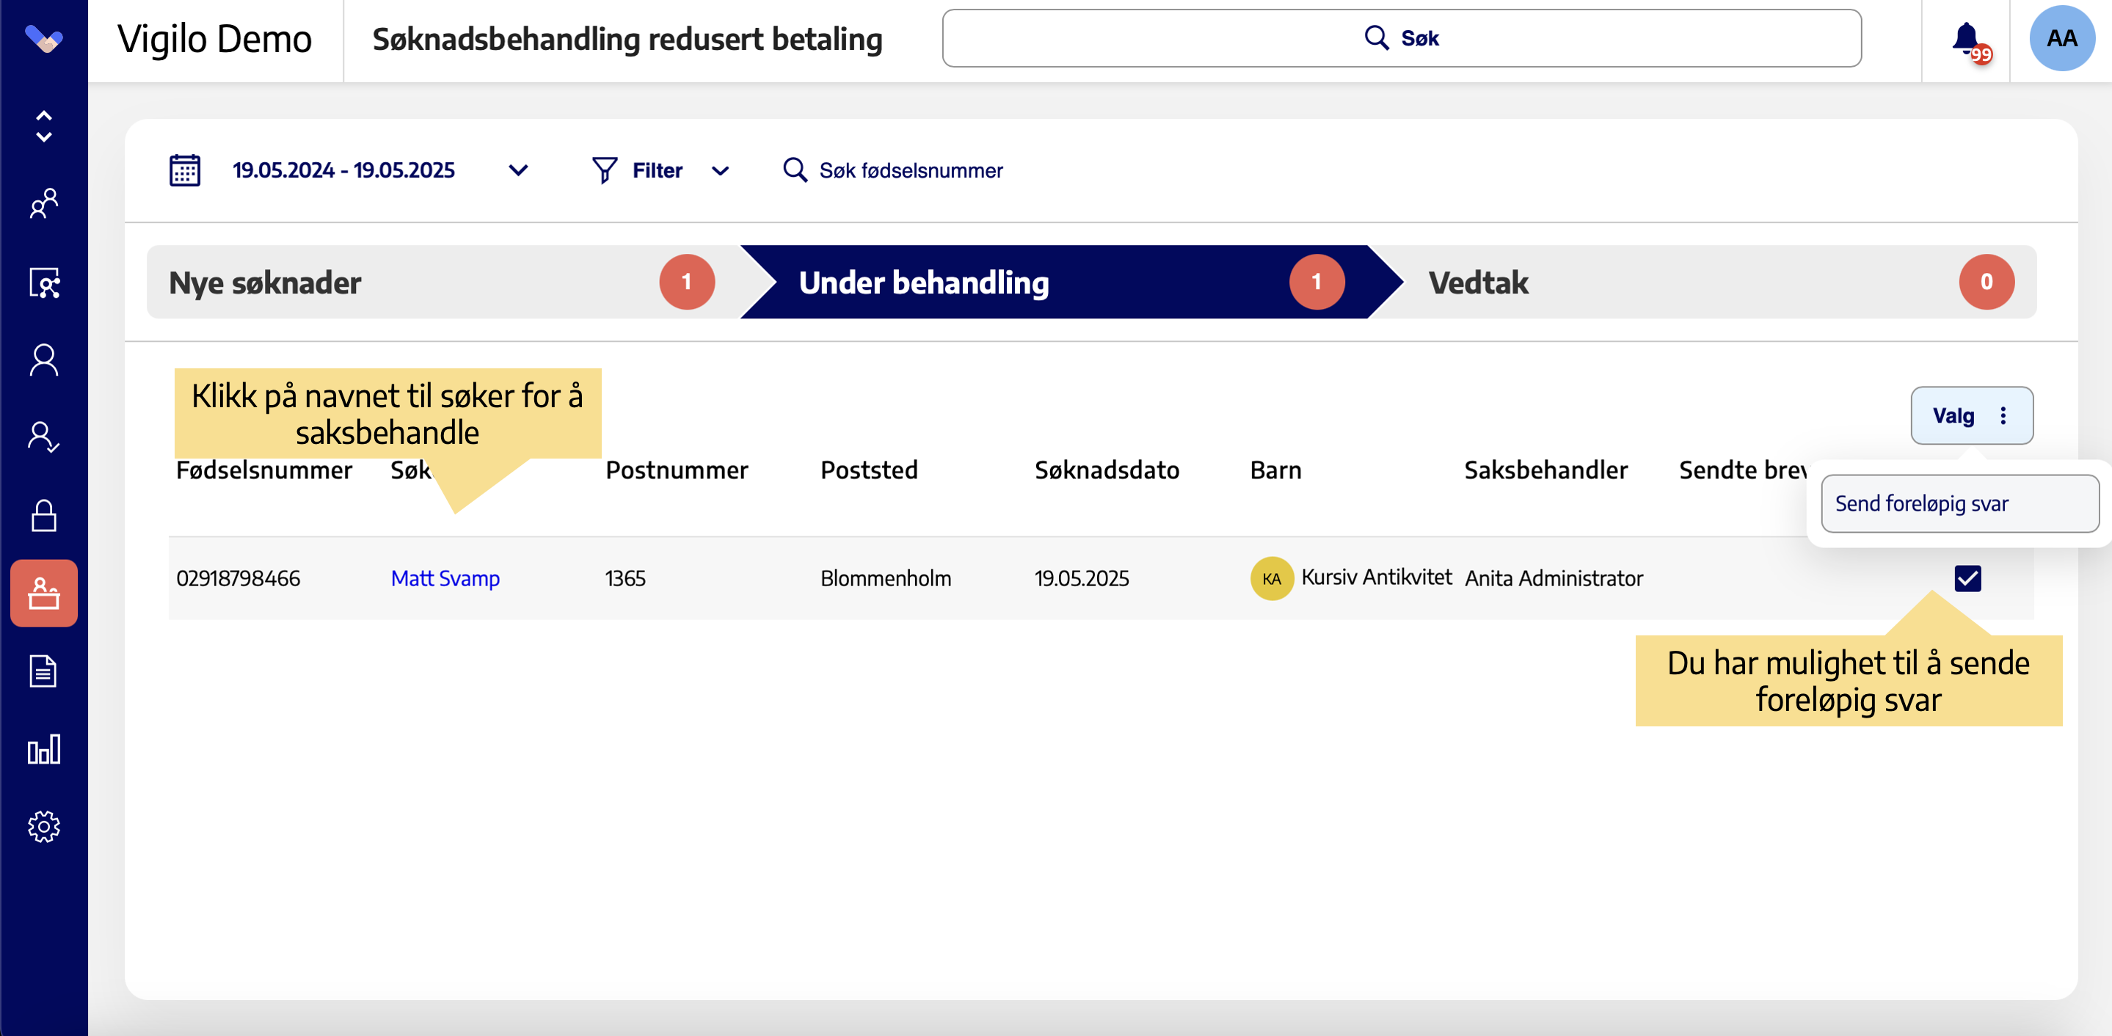Click the Vigilo logo icon
This screenshot has width=2112, height=1036.
pos(43,39)
